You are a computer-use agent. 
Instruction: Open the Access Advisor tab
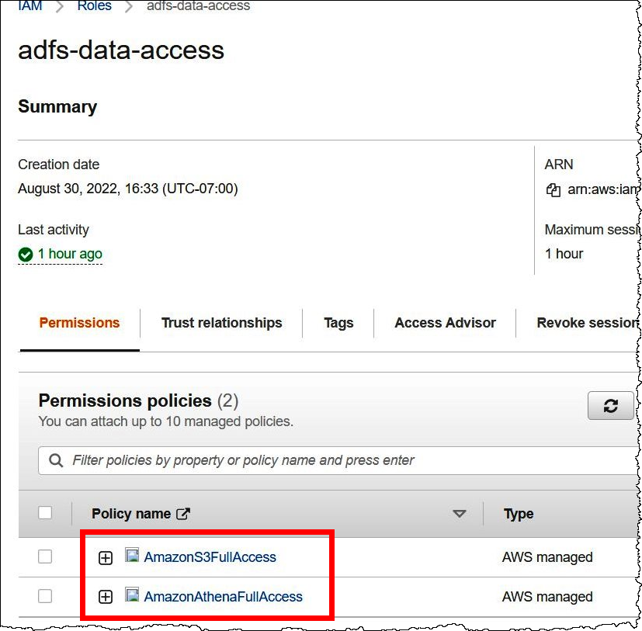coord(445,323)
